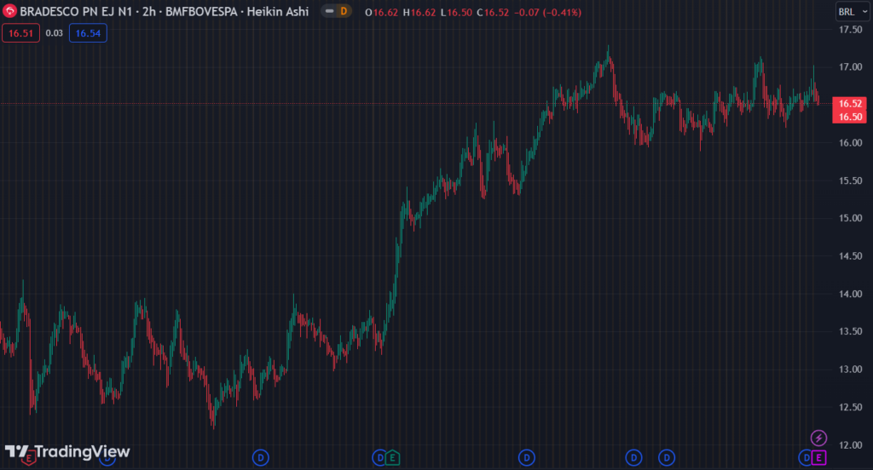
Task: Click the 14.50 price axis label
Action: click(850, 255)
